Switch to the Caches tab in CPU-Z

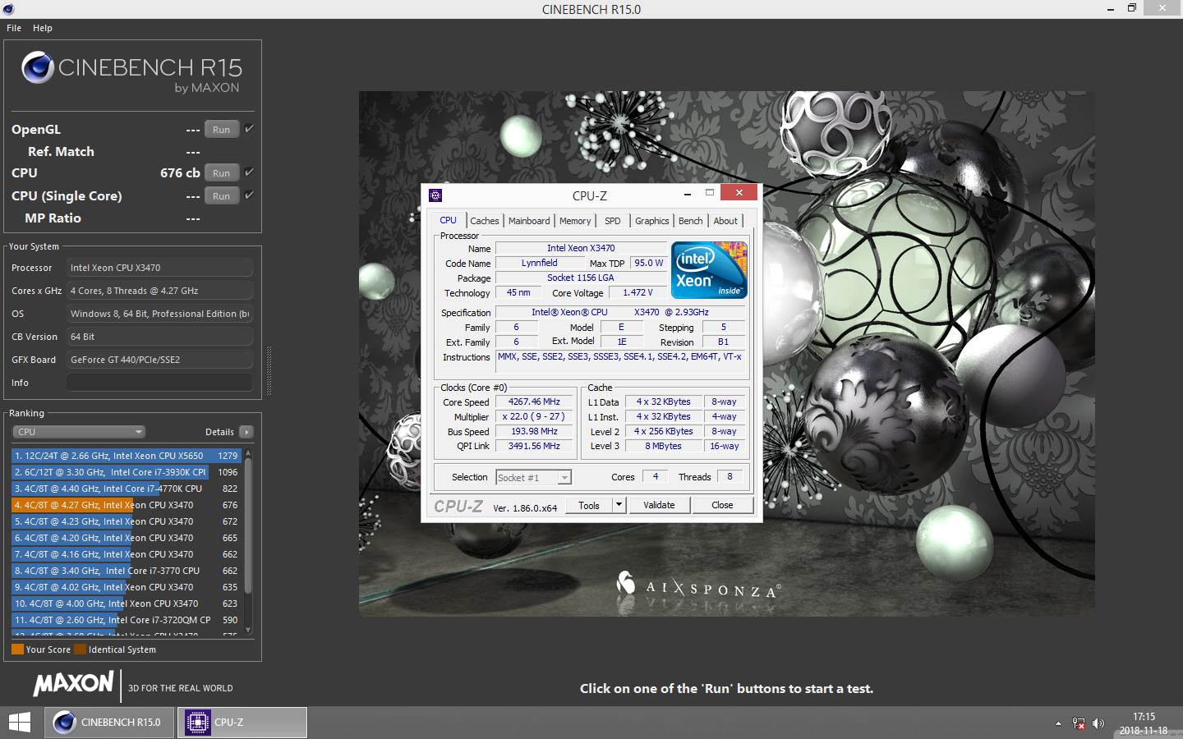click(485, 221)
